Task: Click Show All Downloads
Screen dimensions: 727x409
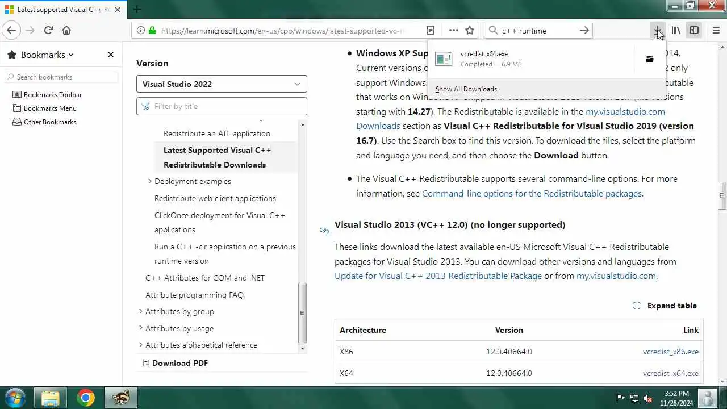Action: point(466,89)
